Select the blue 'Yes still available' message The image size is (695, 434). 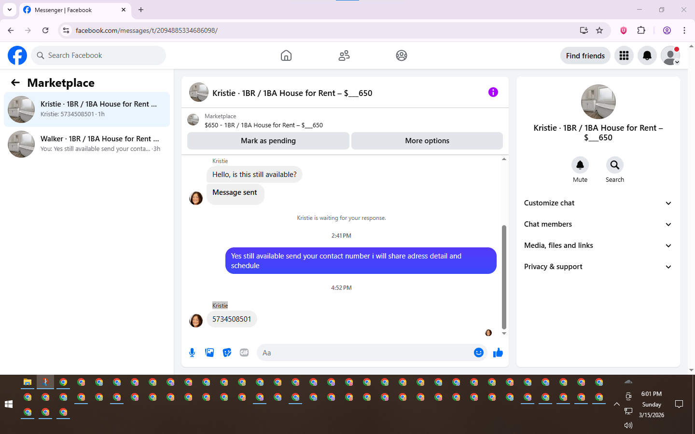pyautogui.click(x=361, y=260)
